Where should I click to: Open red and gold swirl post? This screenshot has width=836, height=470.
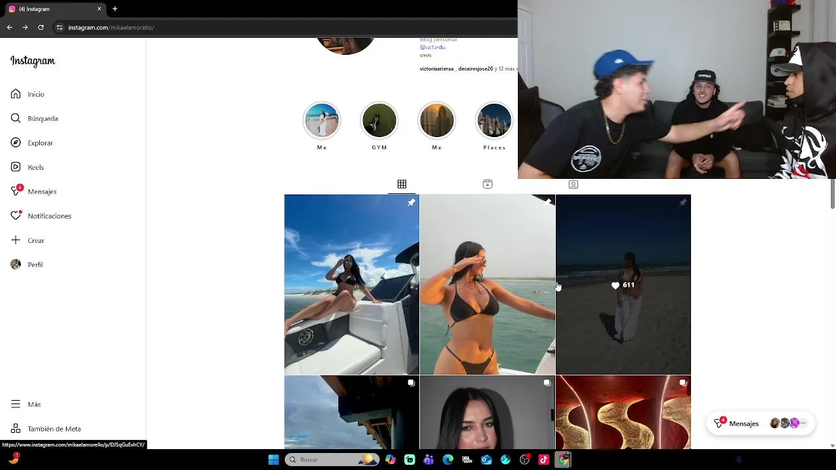(x=623, y=412)
